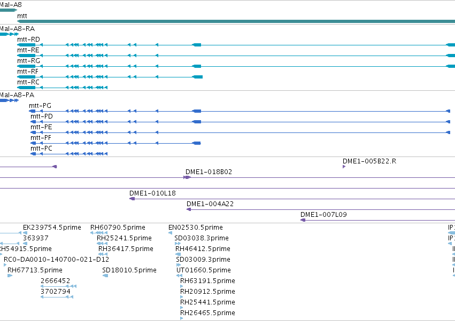Viewport: 455px width, 321px height.
Task: Click EST RH54915.5prime
Action: tap(26, 249)
